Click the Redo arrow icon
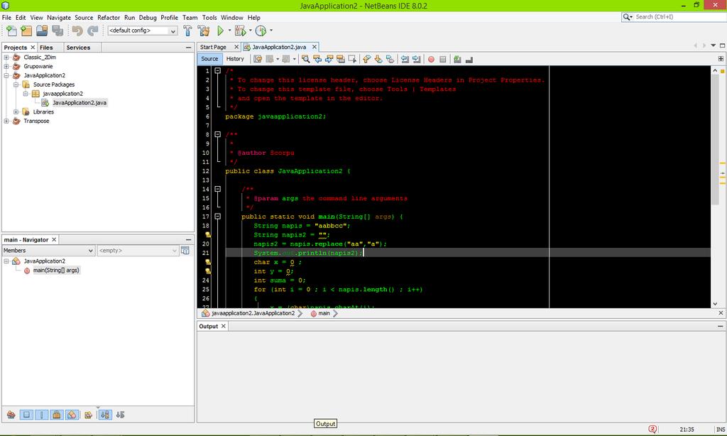 pos(93,31)
